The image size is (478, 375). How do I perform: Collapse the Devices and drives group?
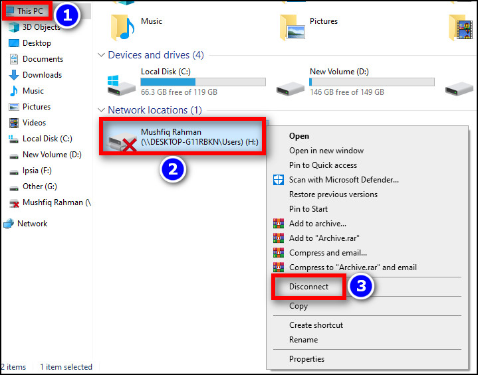(101, 55)
